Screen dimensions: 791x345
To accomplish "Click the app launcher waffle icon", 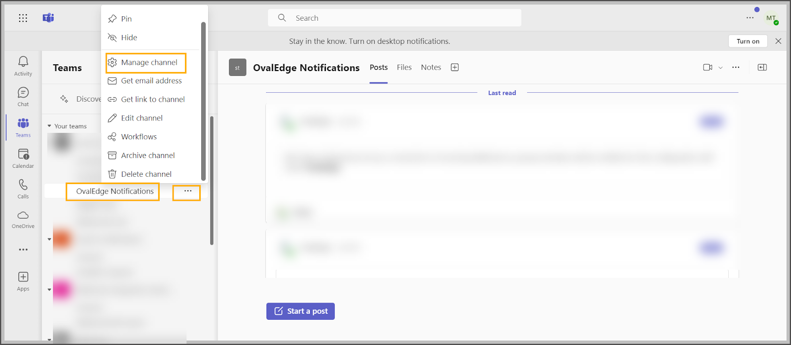I will (23, 18).
